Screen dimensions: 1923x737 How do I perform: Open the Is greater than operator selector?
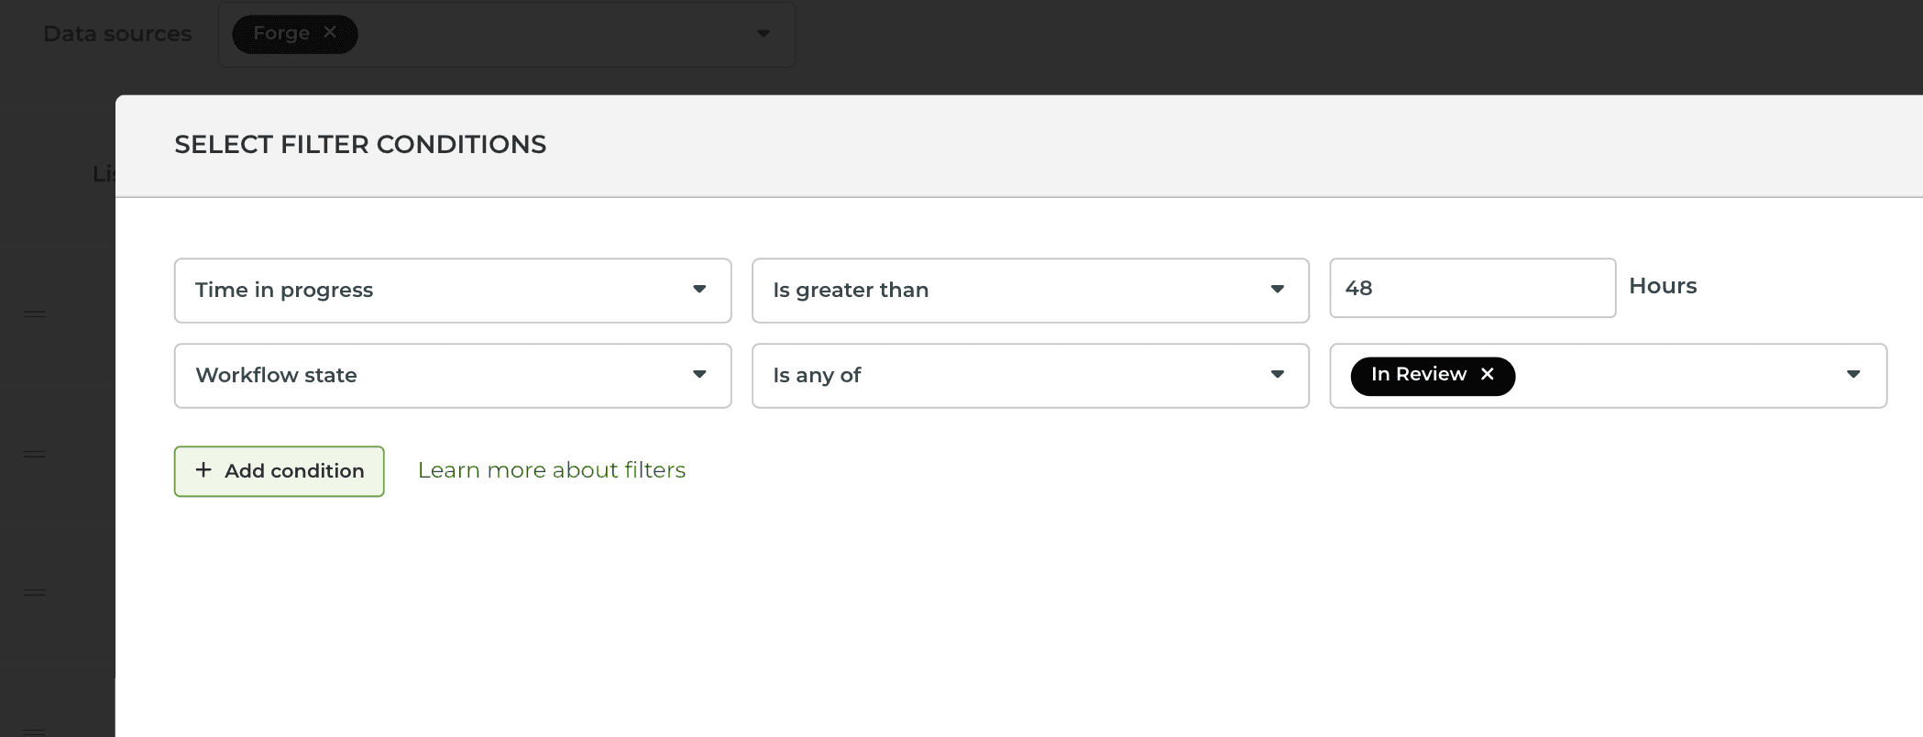[x=1008, y=291]
